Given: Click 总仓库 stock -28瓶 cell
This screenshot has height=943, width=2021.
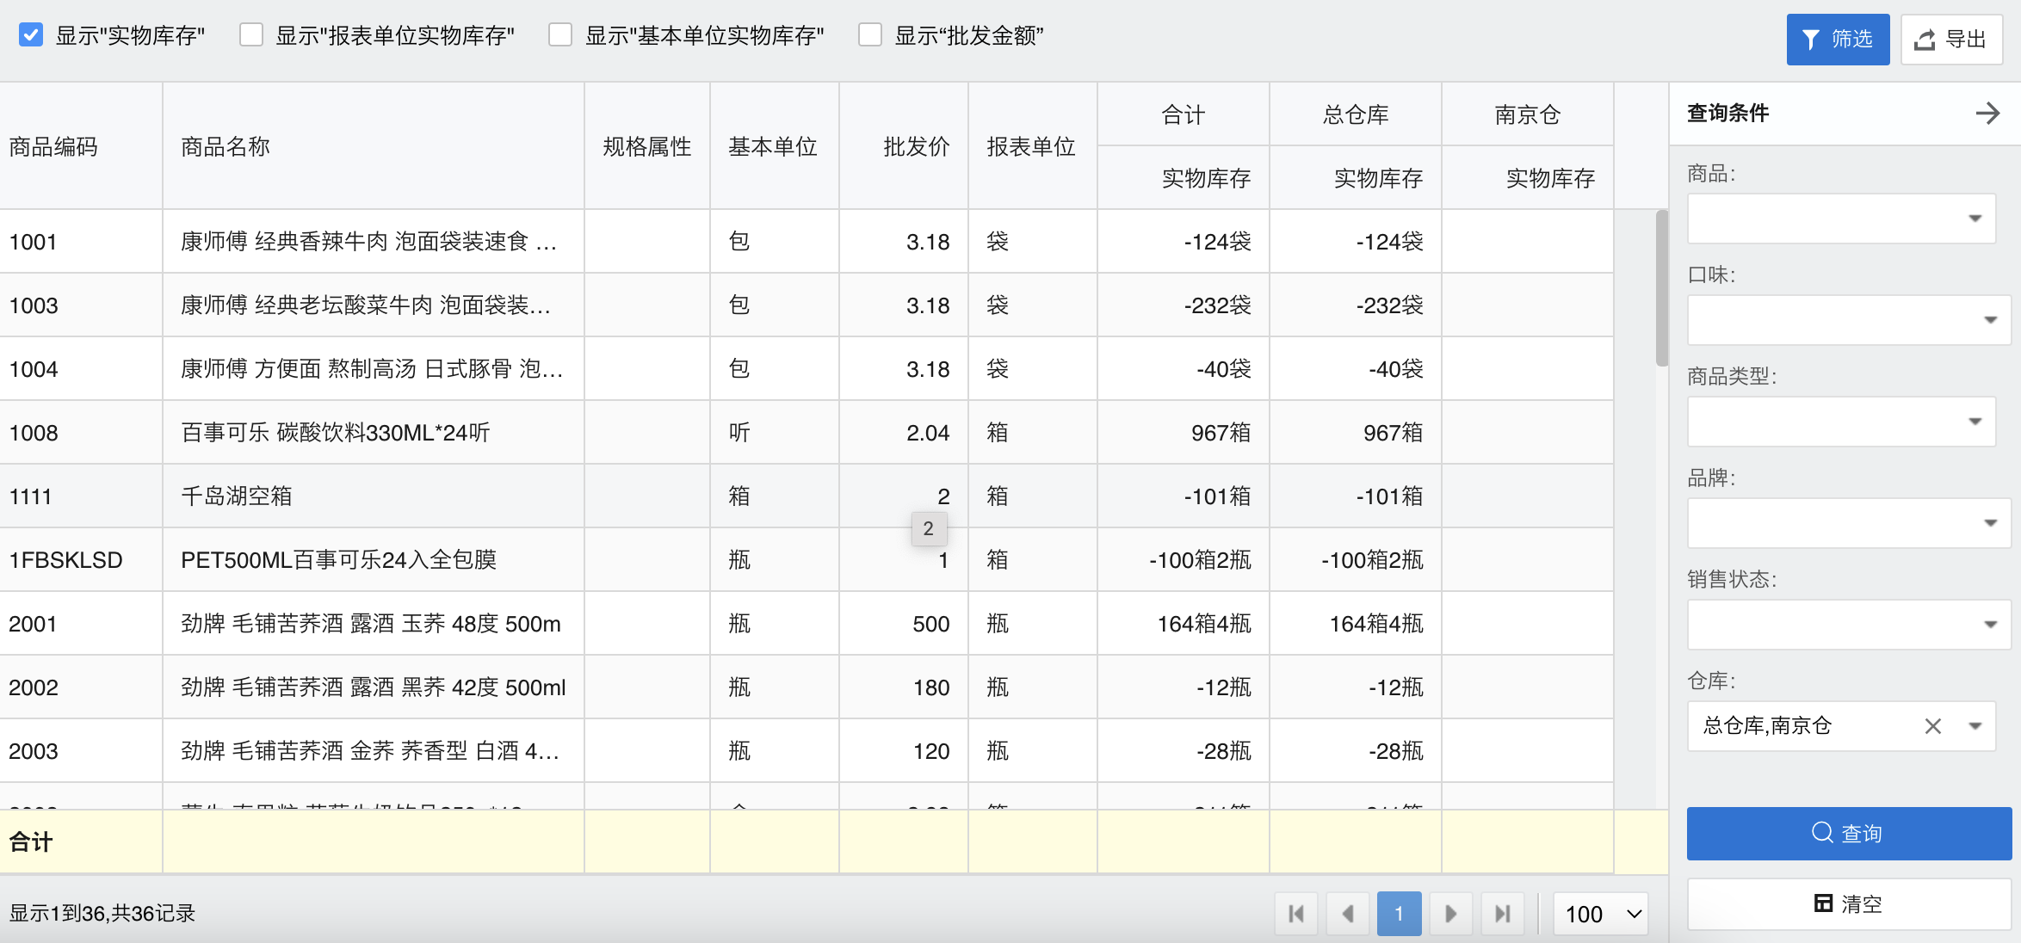Looking at the screenshot, I should 1356,751.
